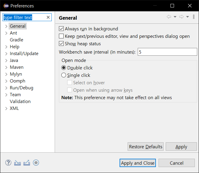The height and width of the screenshot is (173, 199).
Task: Open the Forward history dropdown arrow
Action: point(187,17)
